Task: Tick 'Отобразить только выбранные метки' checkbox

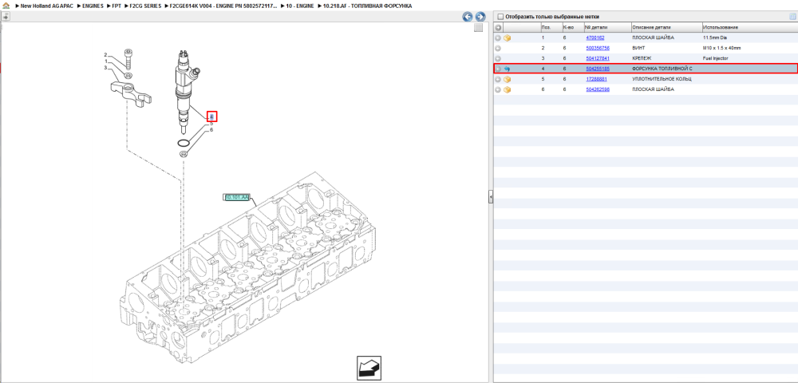Action: 500,17
